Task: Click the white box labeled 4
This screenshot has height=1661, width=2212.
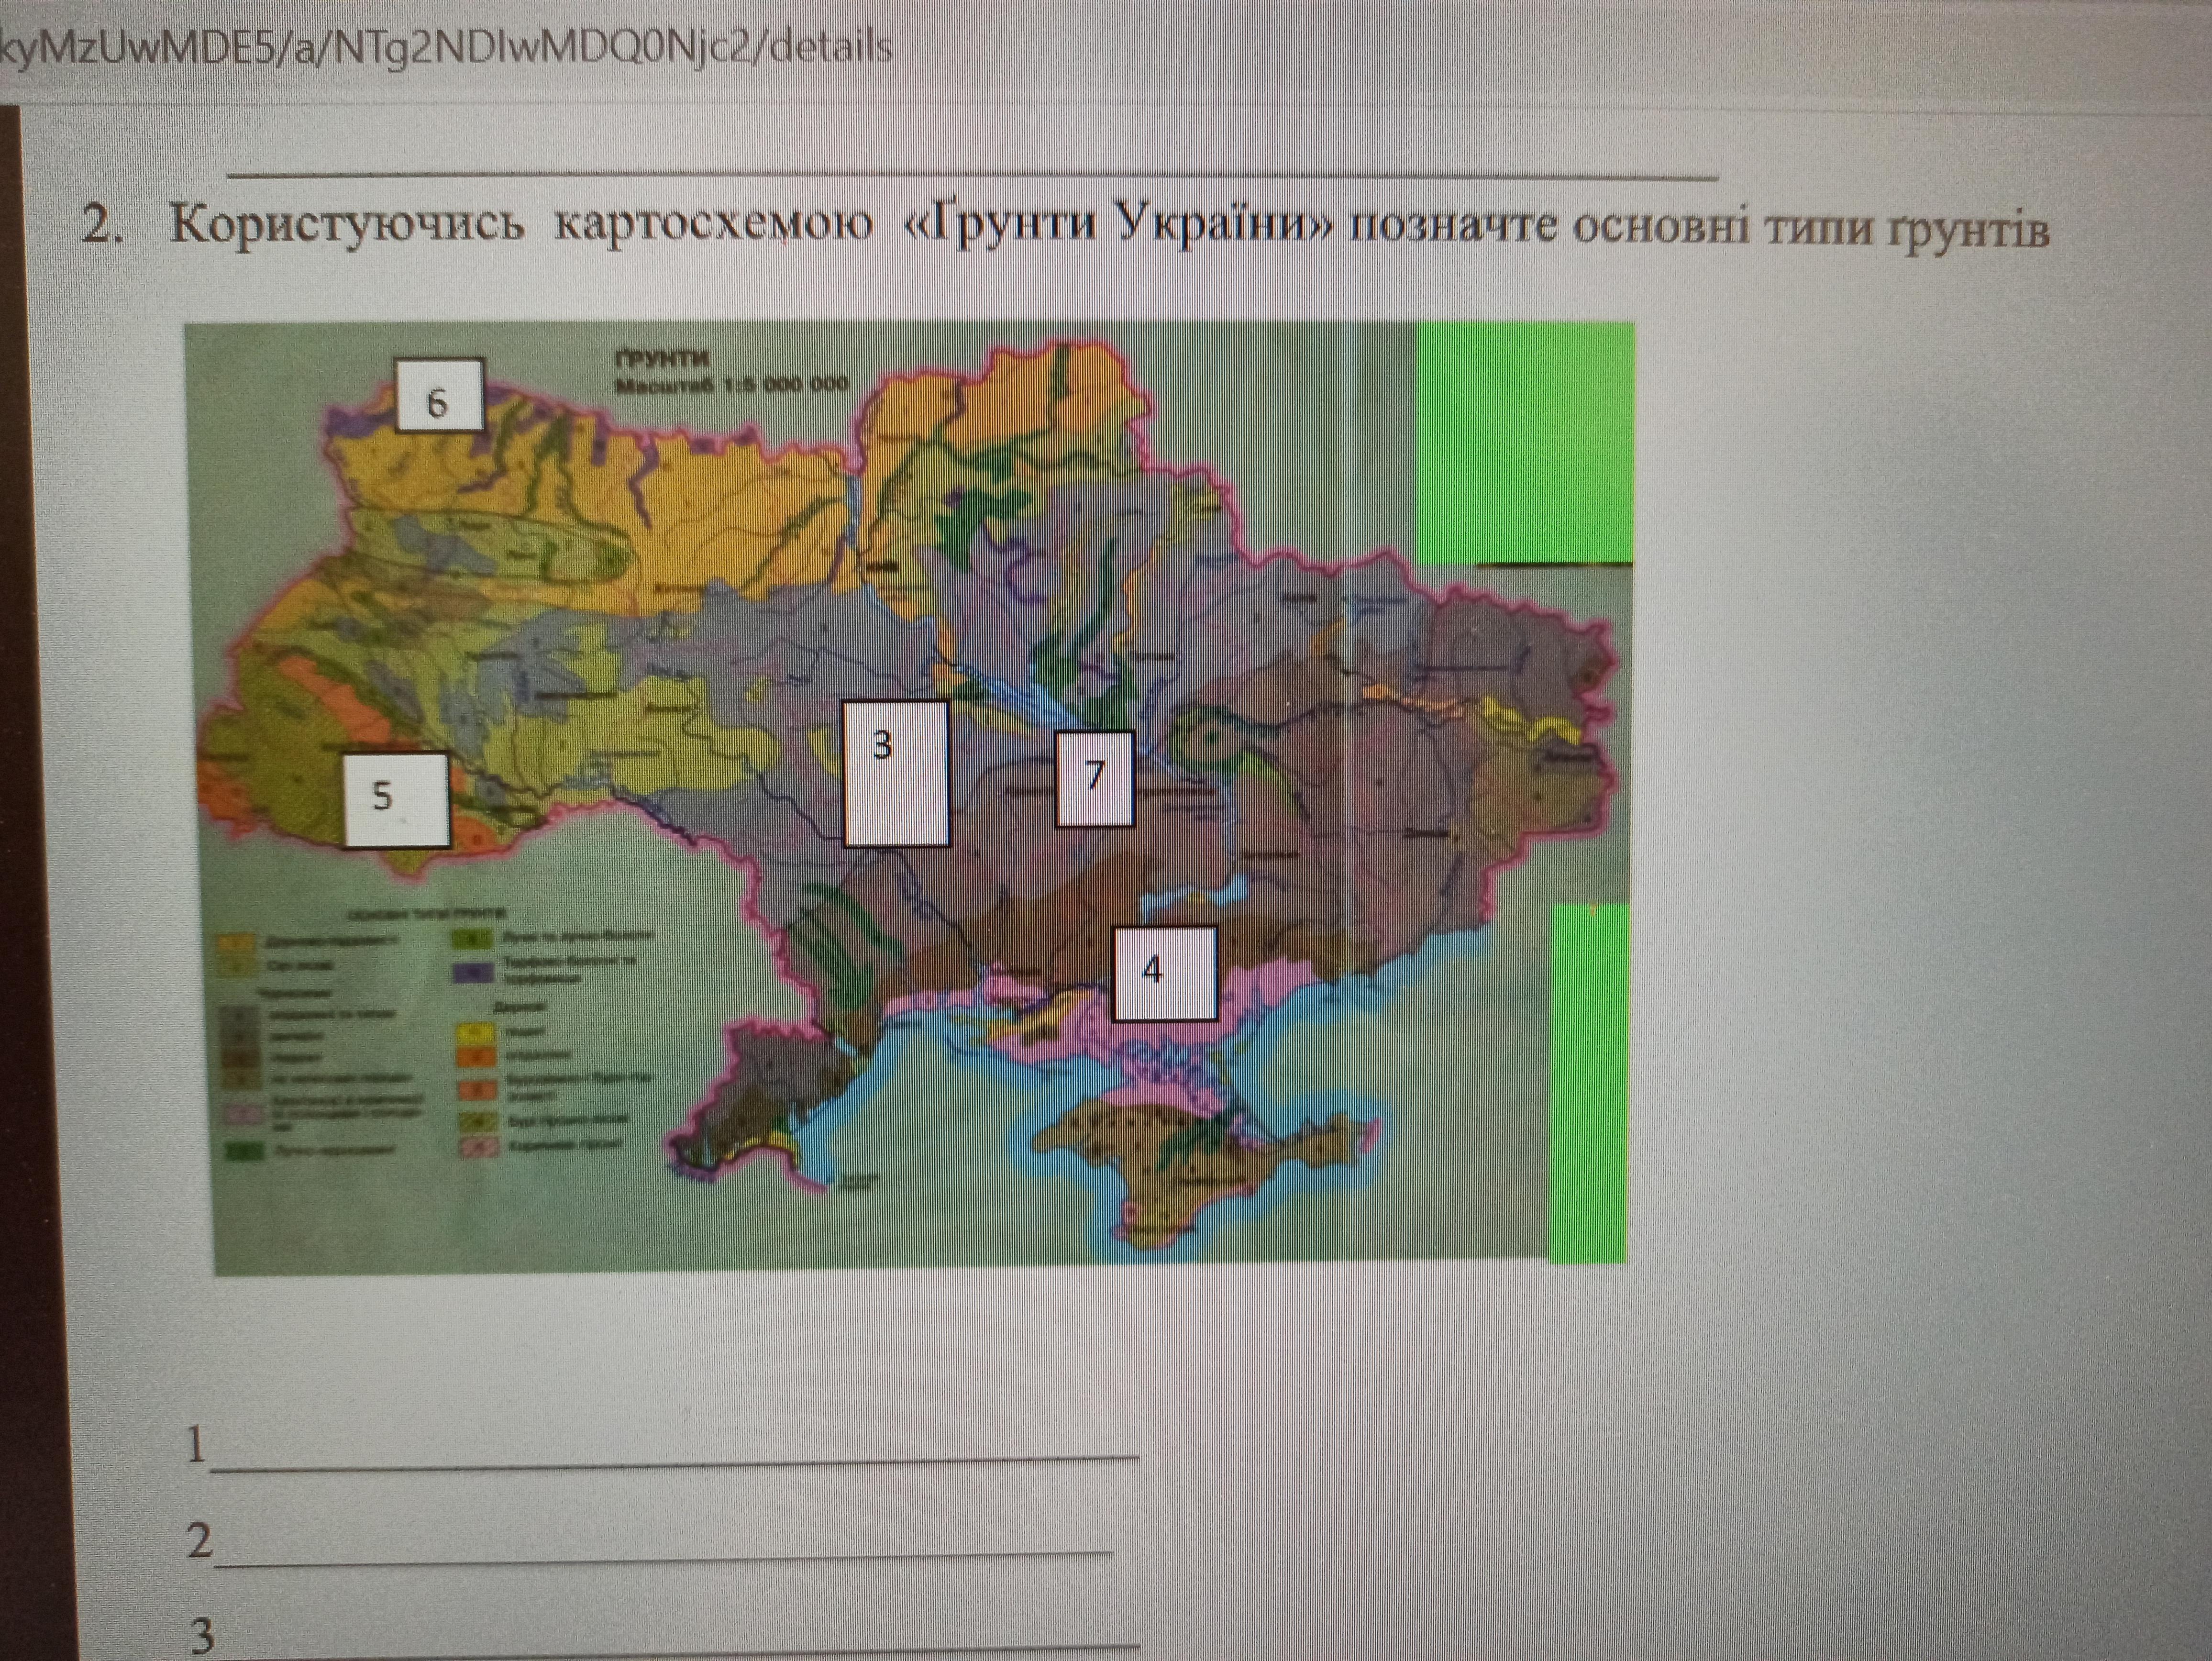Action: point(1164,973)
